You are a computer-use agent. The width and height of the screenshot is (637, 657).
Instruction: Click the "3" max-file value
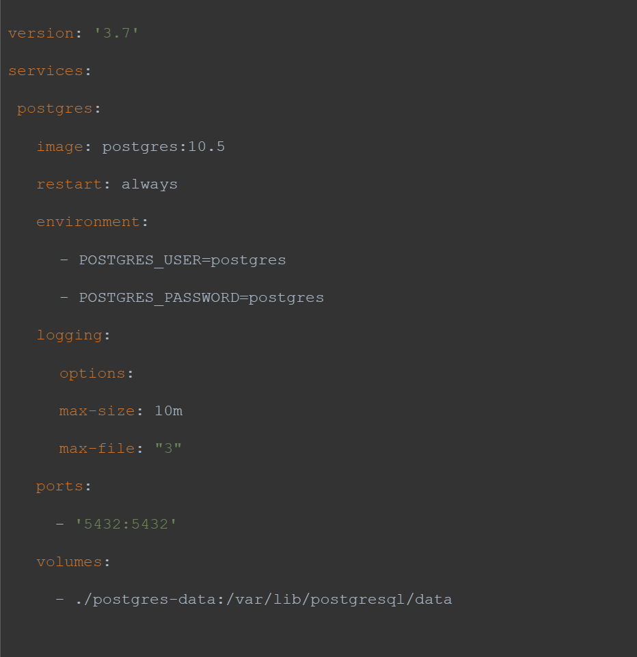[x=168, y=449]
